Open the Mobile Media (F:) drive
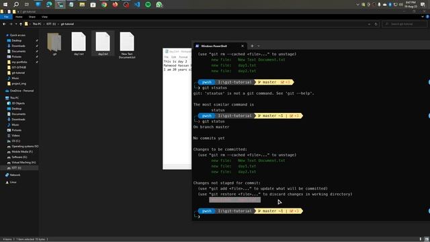Screen dimensions: 430x242 point(22,151)
